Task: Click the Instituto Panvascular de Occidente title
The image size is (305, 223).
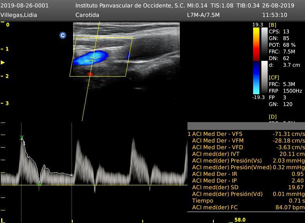Action: (x=130, y=5)
